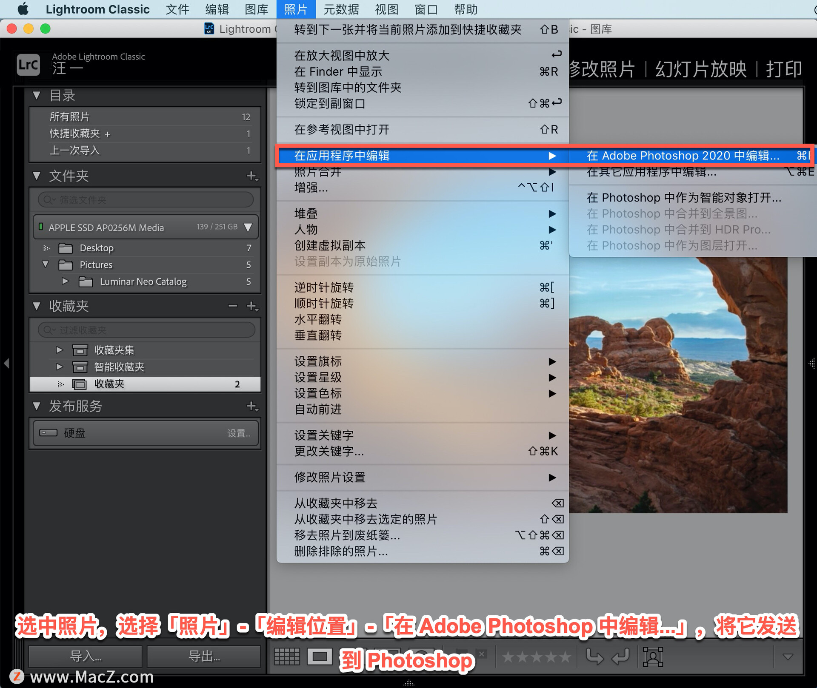817x688 pixels.
Task: Collapse the Catalog panel
Action: pyautogui.click(x=37, y=95)
